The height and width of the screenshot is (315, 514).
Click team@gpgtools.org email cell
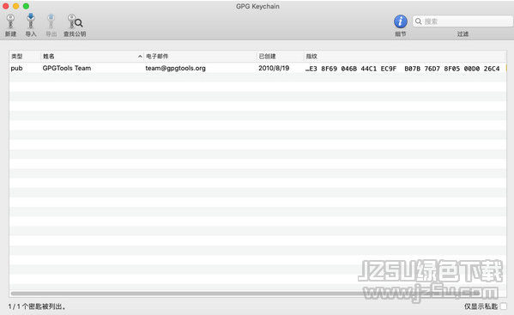point(175,68)
